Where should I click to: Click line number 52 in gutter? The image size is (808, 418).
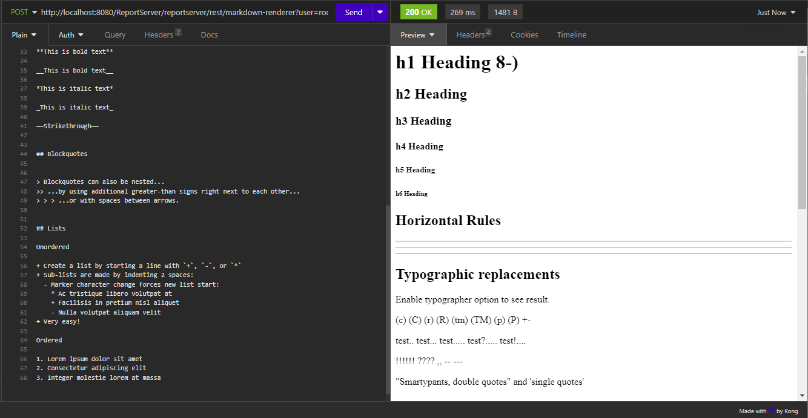pos(24,228)
